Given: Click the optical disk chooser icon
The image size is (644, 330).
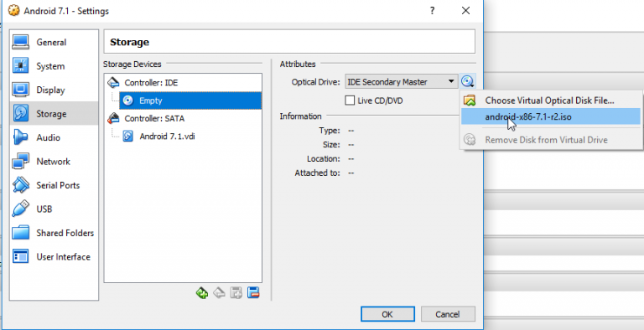Looking at the screenshot, I should pos(467,82).
